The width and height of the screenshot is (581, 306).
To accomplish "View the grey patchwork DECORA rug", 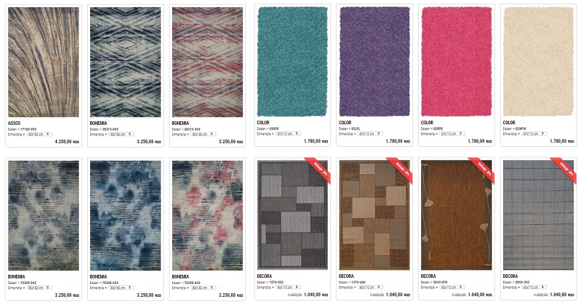I will (x=292, y=215).
